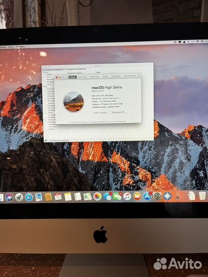Image resolution: width=208 pixels, height=277 pixels.
Task: Open App Store icon with badge
Action: click(x=147, y=196)
